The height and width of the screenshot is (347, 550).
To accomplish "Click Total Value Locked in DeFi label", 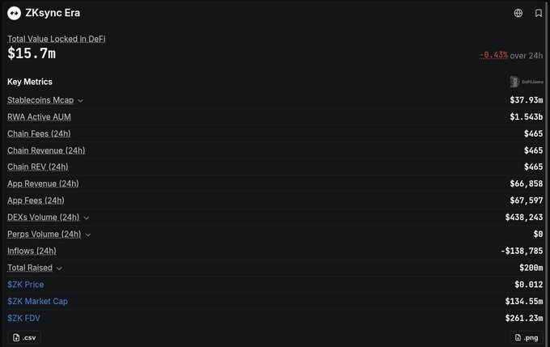I will pyautogui.click(x=56, y=39).
